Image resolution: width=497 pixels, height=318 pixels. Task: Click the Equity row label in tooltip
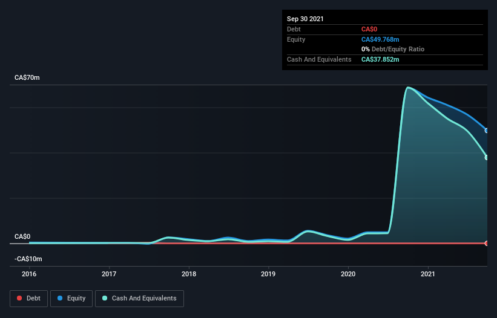pyautogui.click(x=296, y=39)
